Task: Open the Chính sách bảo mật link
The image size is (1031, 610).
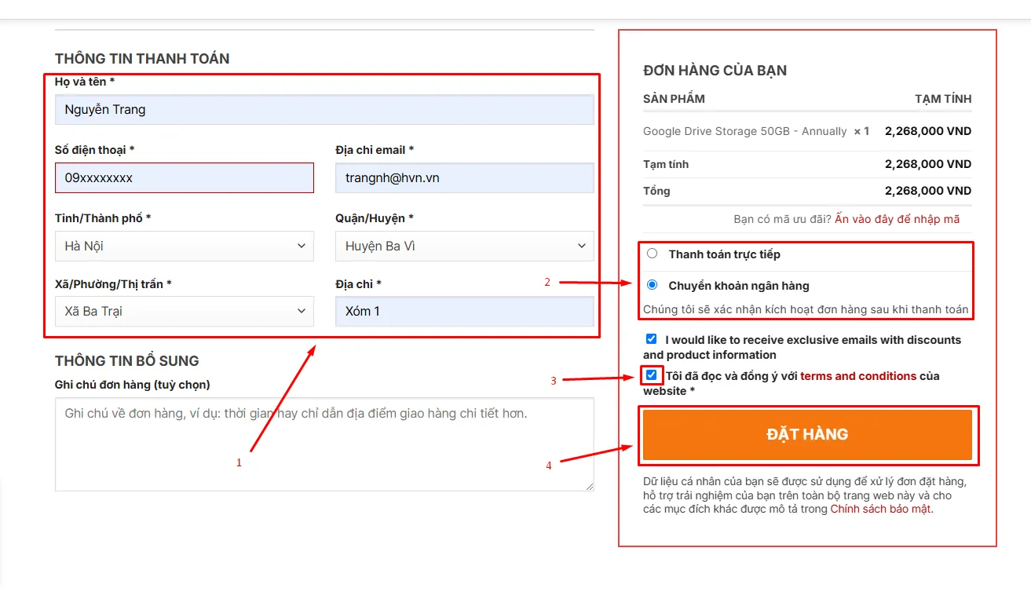Action: point(880,509)
